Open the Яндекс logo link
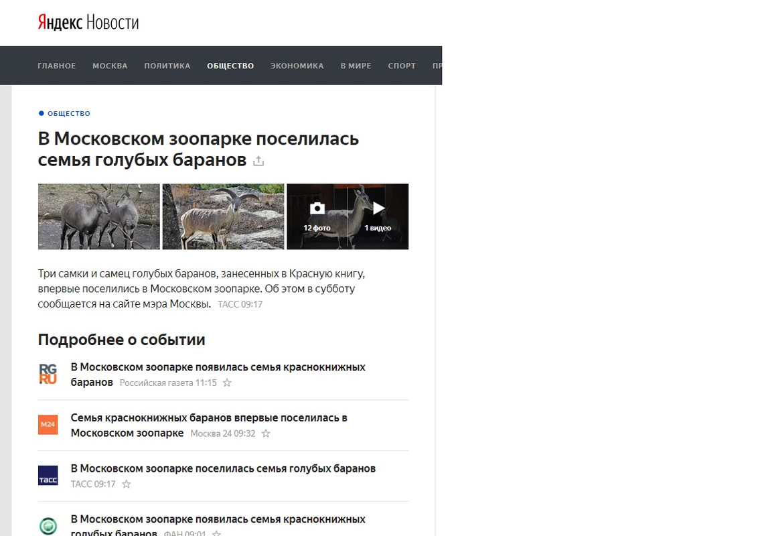Viewport: 758px width, 536px height. [60, 22]
